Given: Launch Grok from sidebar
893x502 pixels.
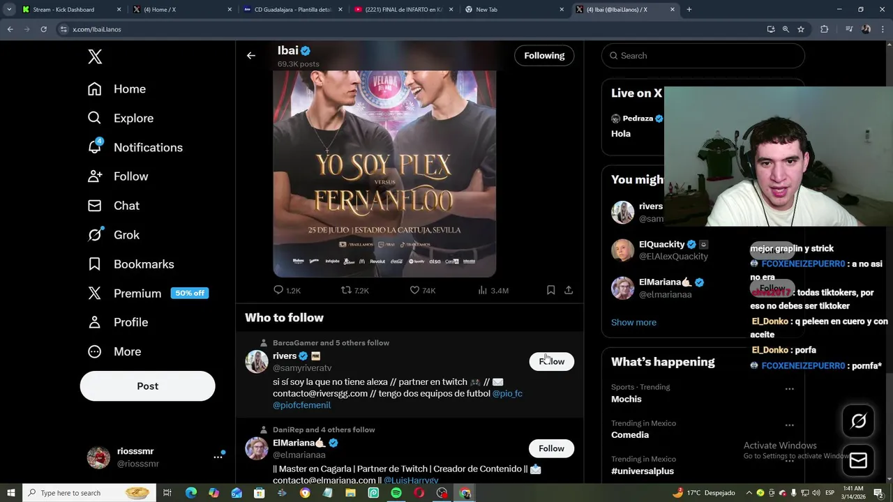Looking at the screenshot, I should click(114, 235).
